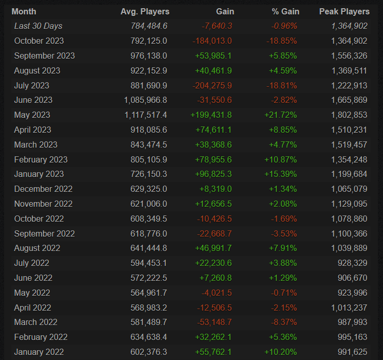The image size is (383, 360).
Task: Select the February 2023 month cell
Action: [x=41, y=160]
